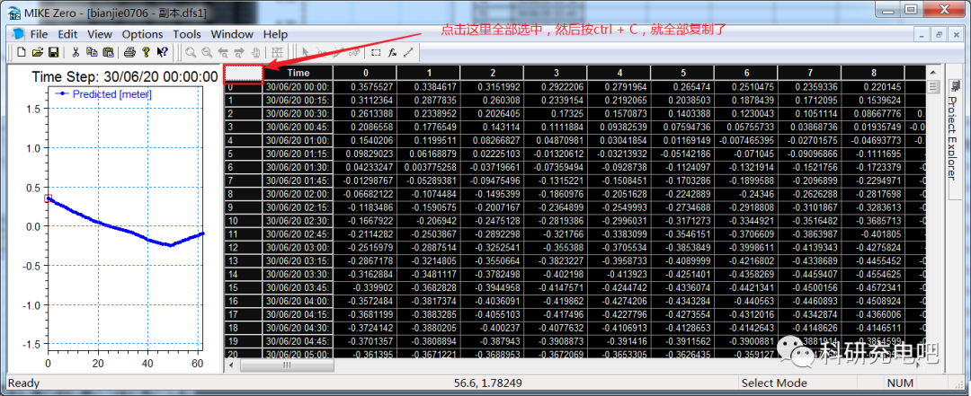
Task: Click the Time Step title above the chart
Action: [x=125, y=76]
